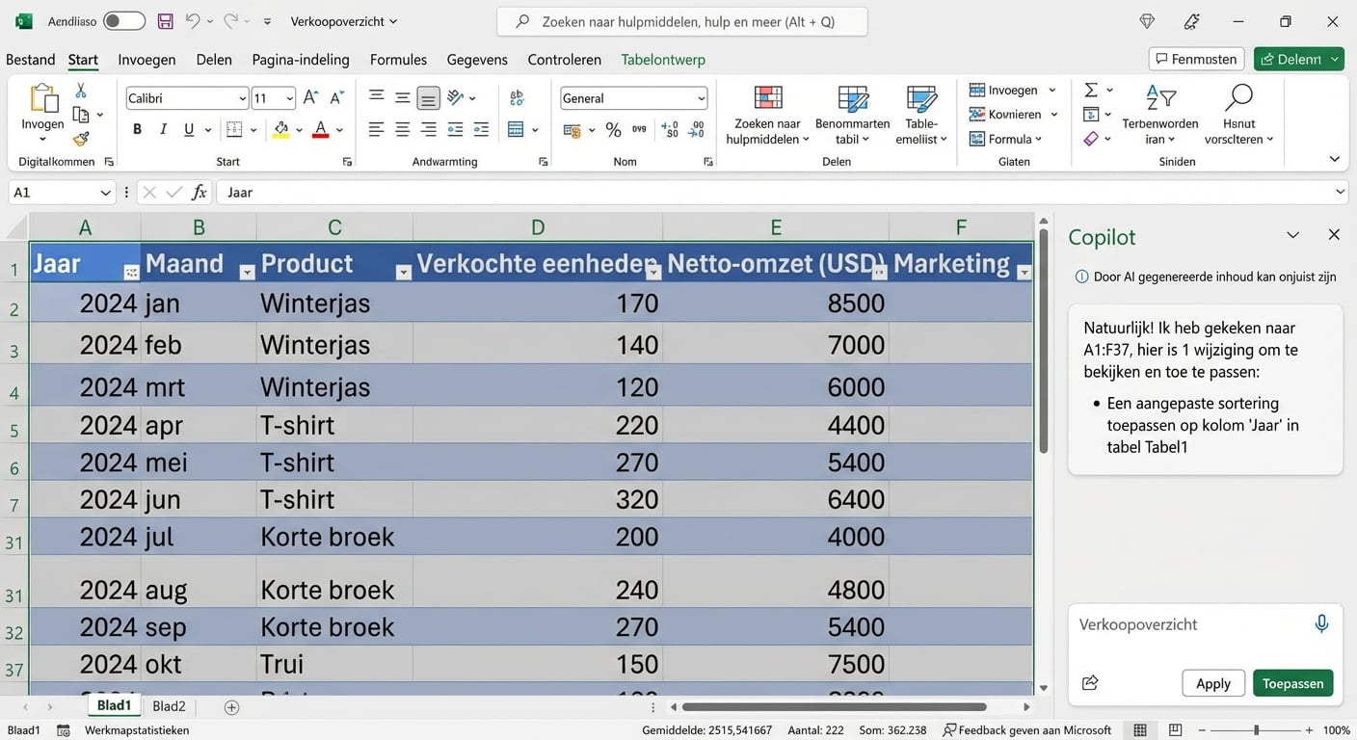Expand the 'Jaar' column filter dropdown

[132, 273]
